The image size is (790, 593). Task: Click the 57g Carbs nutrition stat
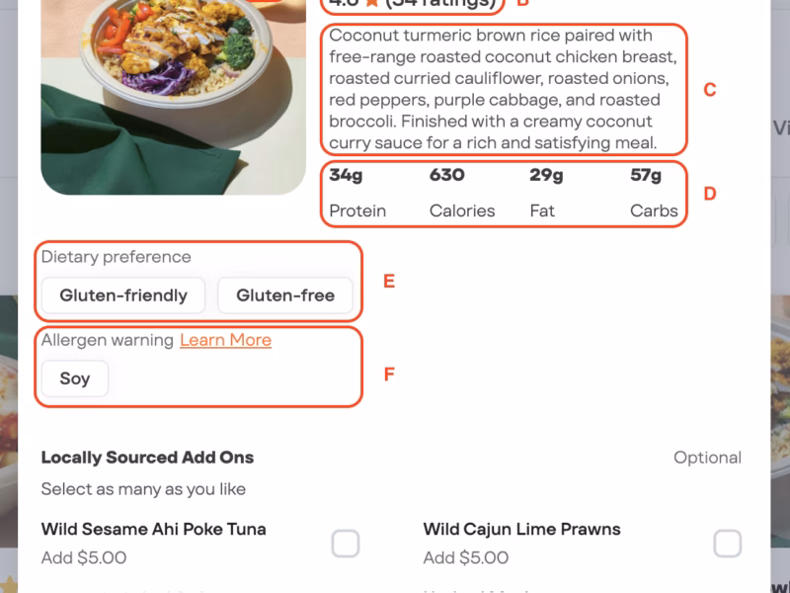(x=653, y=193)
